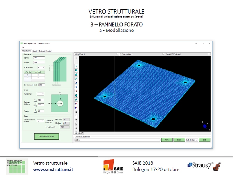Image resolution: width=233 pixels, height=175 pixels.
Task: Select the beam line tool icon
Action: (76, 66)
